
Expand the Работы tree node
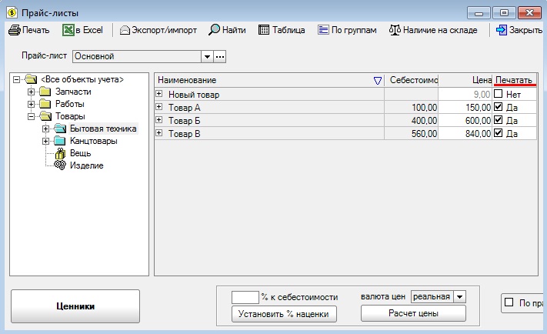pos(31,104)
